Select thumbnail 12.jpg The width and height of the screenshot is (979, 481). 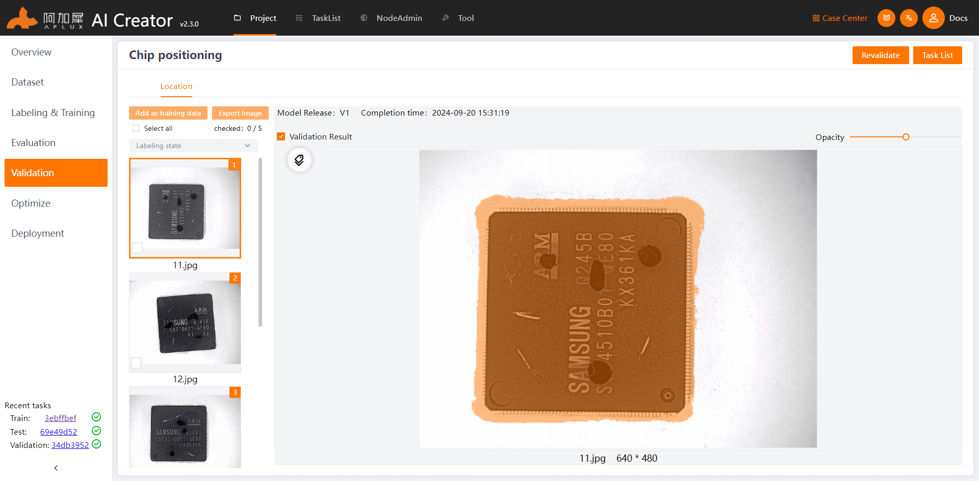[x=185, y=322]
